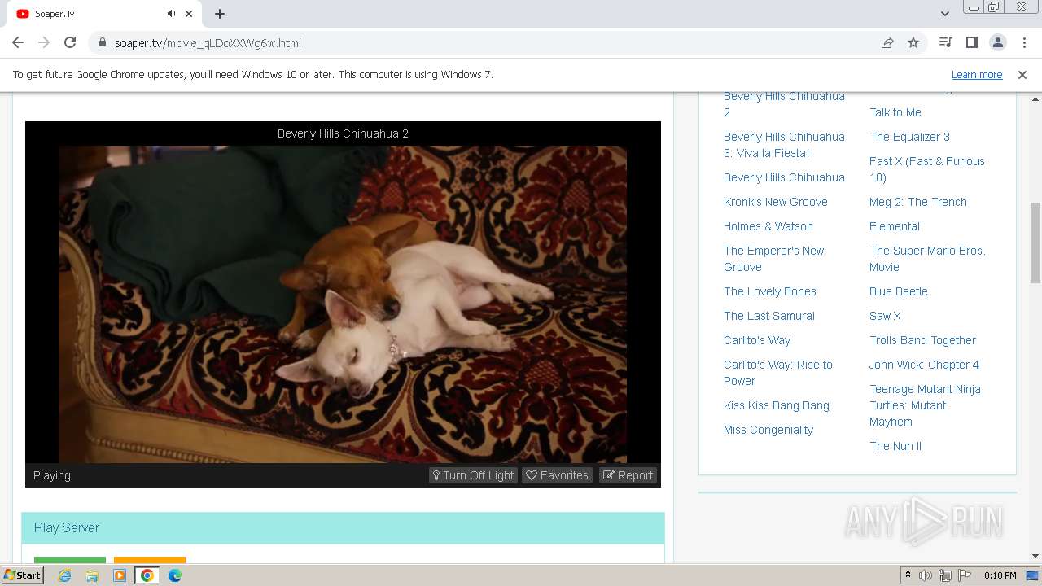Screen dimensions: 1042x586
Task: Click the green play server button
Action: pyautogui.click(x=70, y=560)
